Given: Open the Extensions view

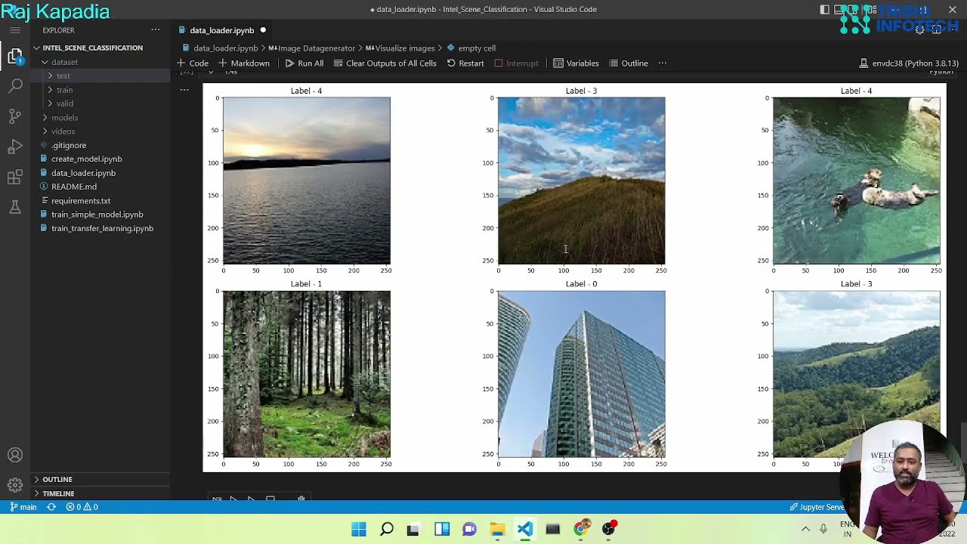Looking at the screenshot, I should 15,178.
